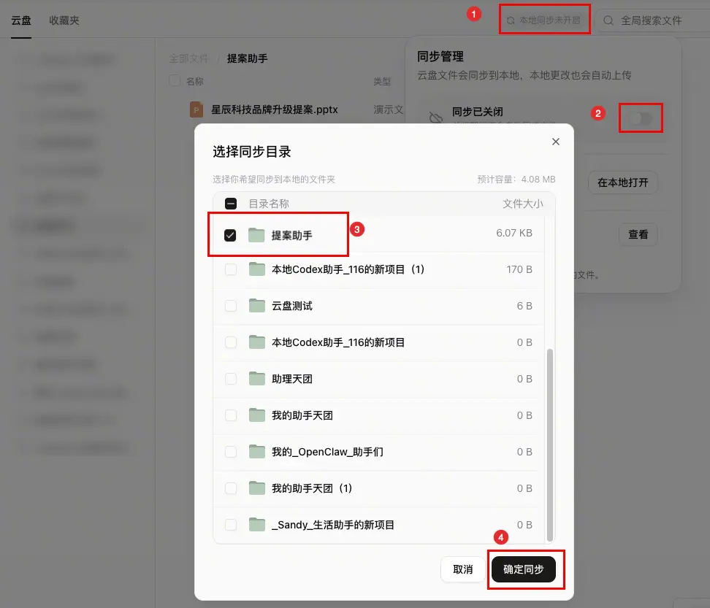
Task: Check the 助理天团 folder checkbox
Action: pos(231,379)
